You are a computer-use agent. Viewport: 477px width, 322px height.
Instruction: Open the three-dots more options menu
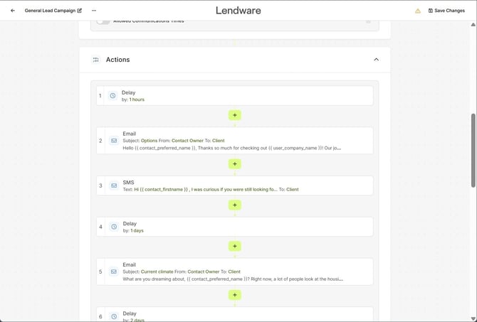click(x=94, y=11)
